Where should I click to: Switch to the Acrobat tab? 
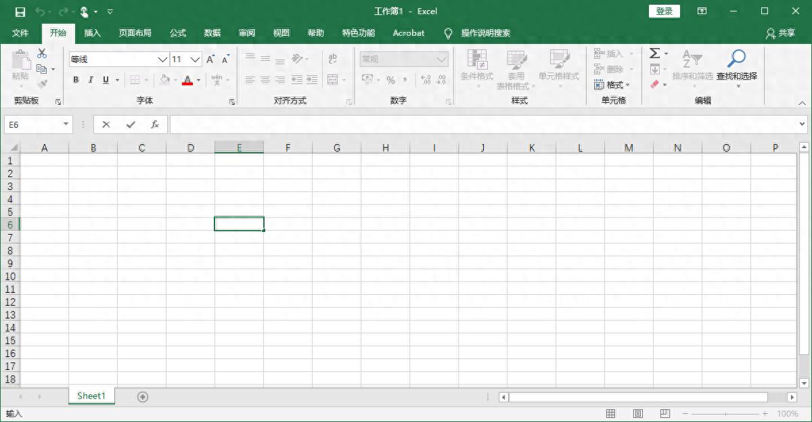pos(409,33)
